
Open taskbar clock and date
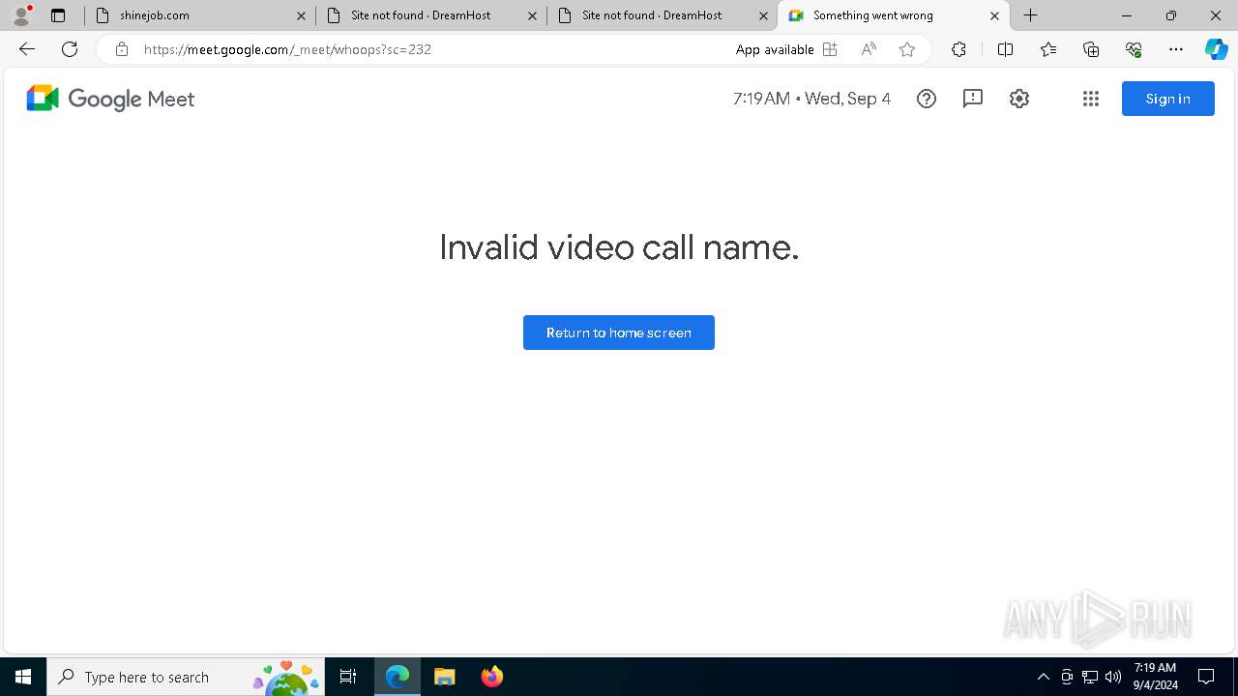[x=1155, y=677]
